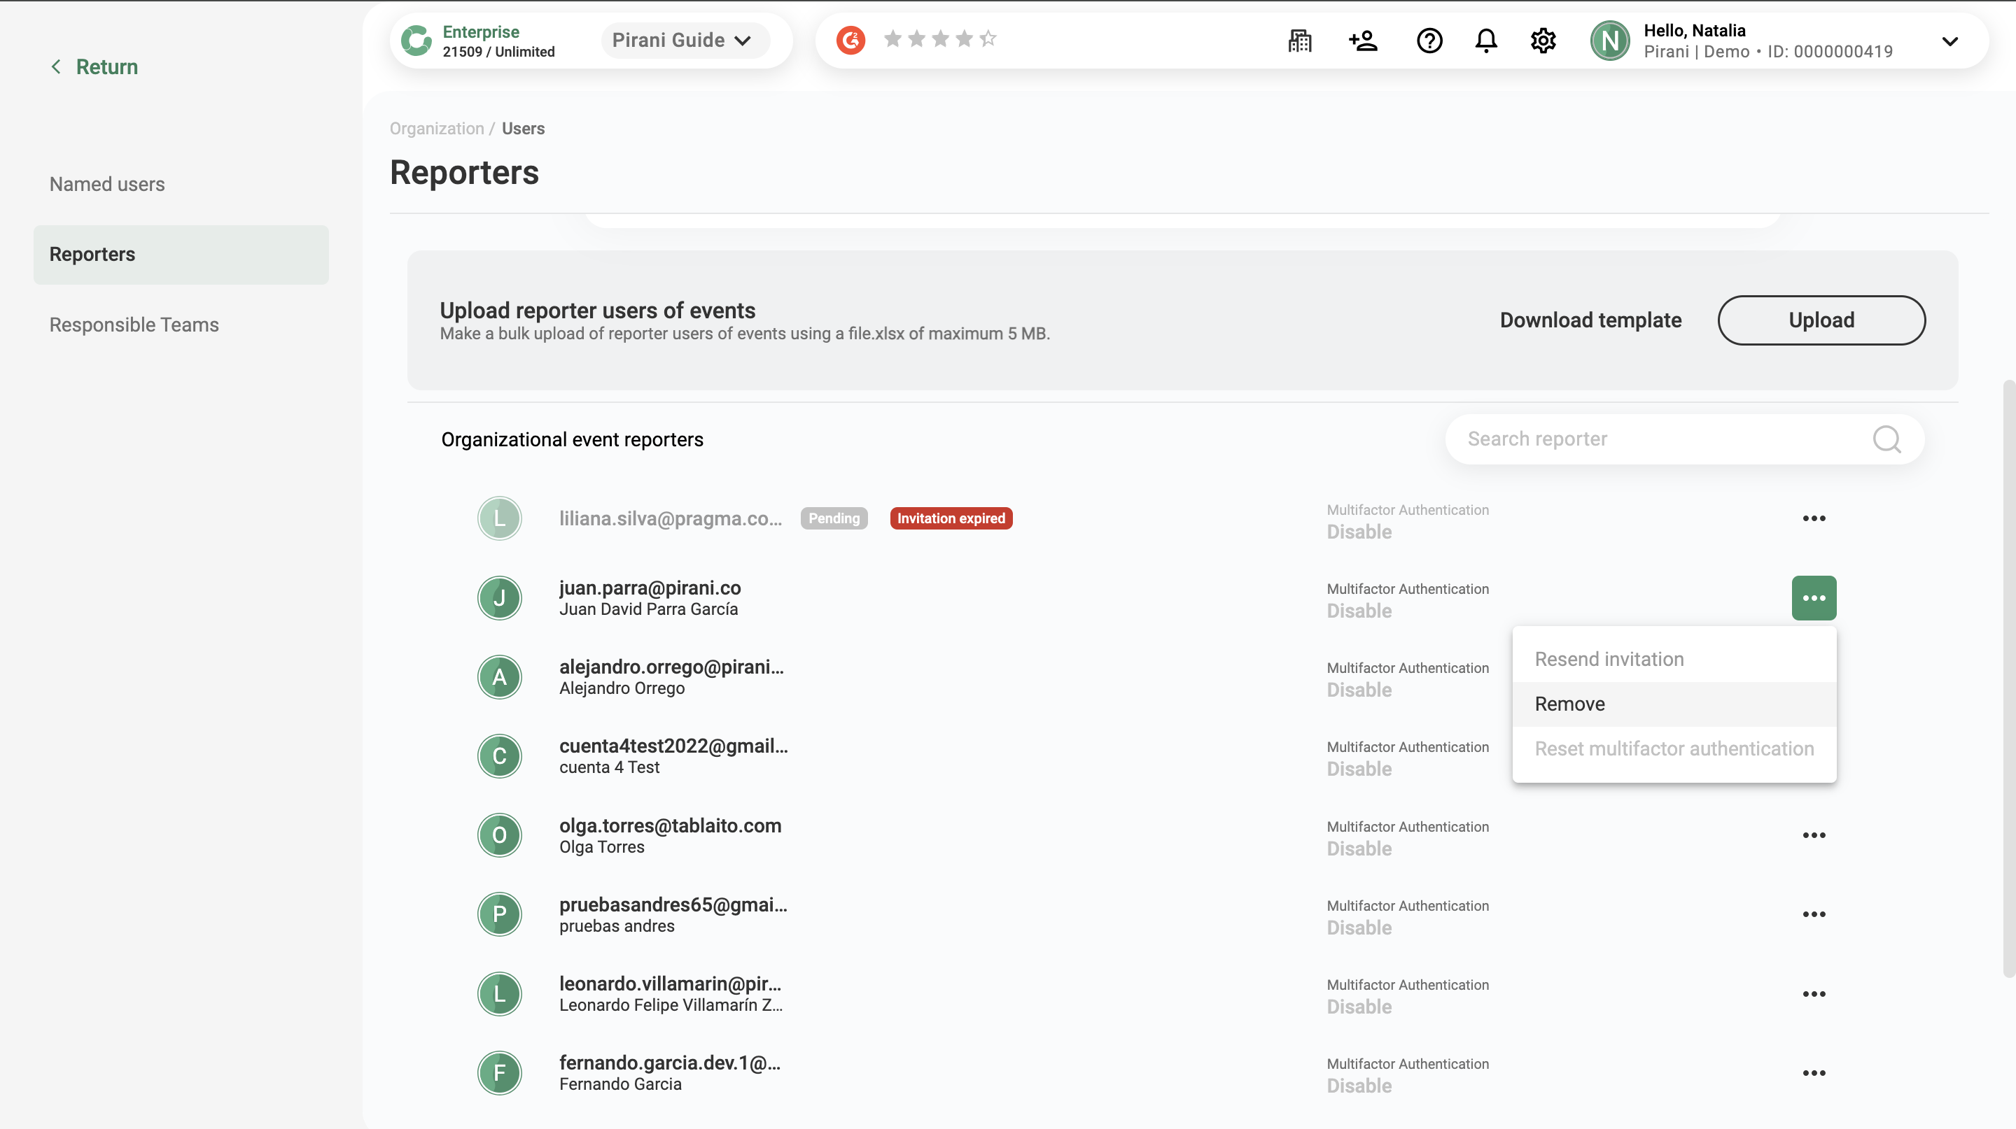This screenshot has width=2016, height=1129.
Task: Click the name Leonardo Felipe Villamarín
Action: coord(670,1004)
